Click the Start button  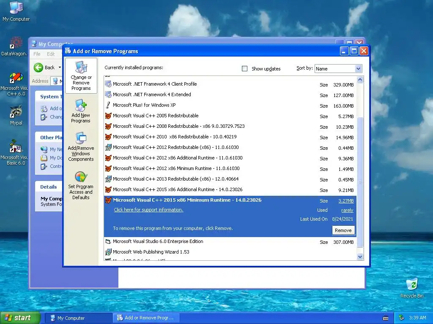click(x=20, y=318)
